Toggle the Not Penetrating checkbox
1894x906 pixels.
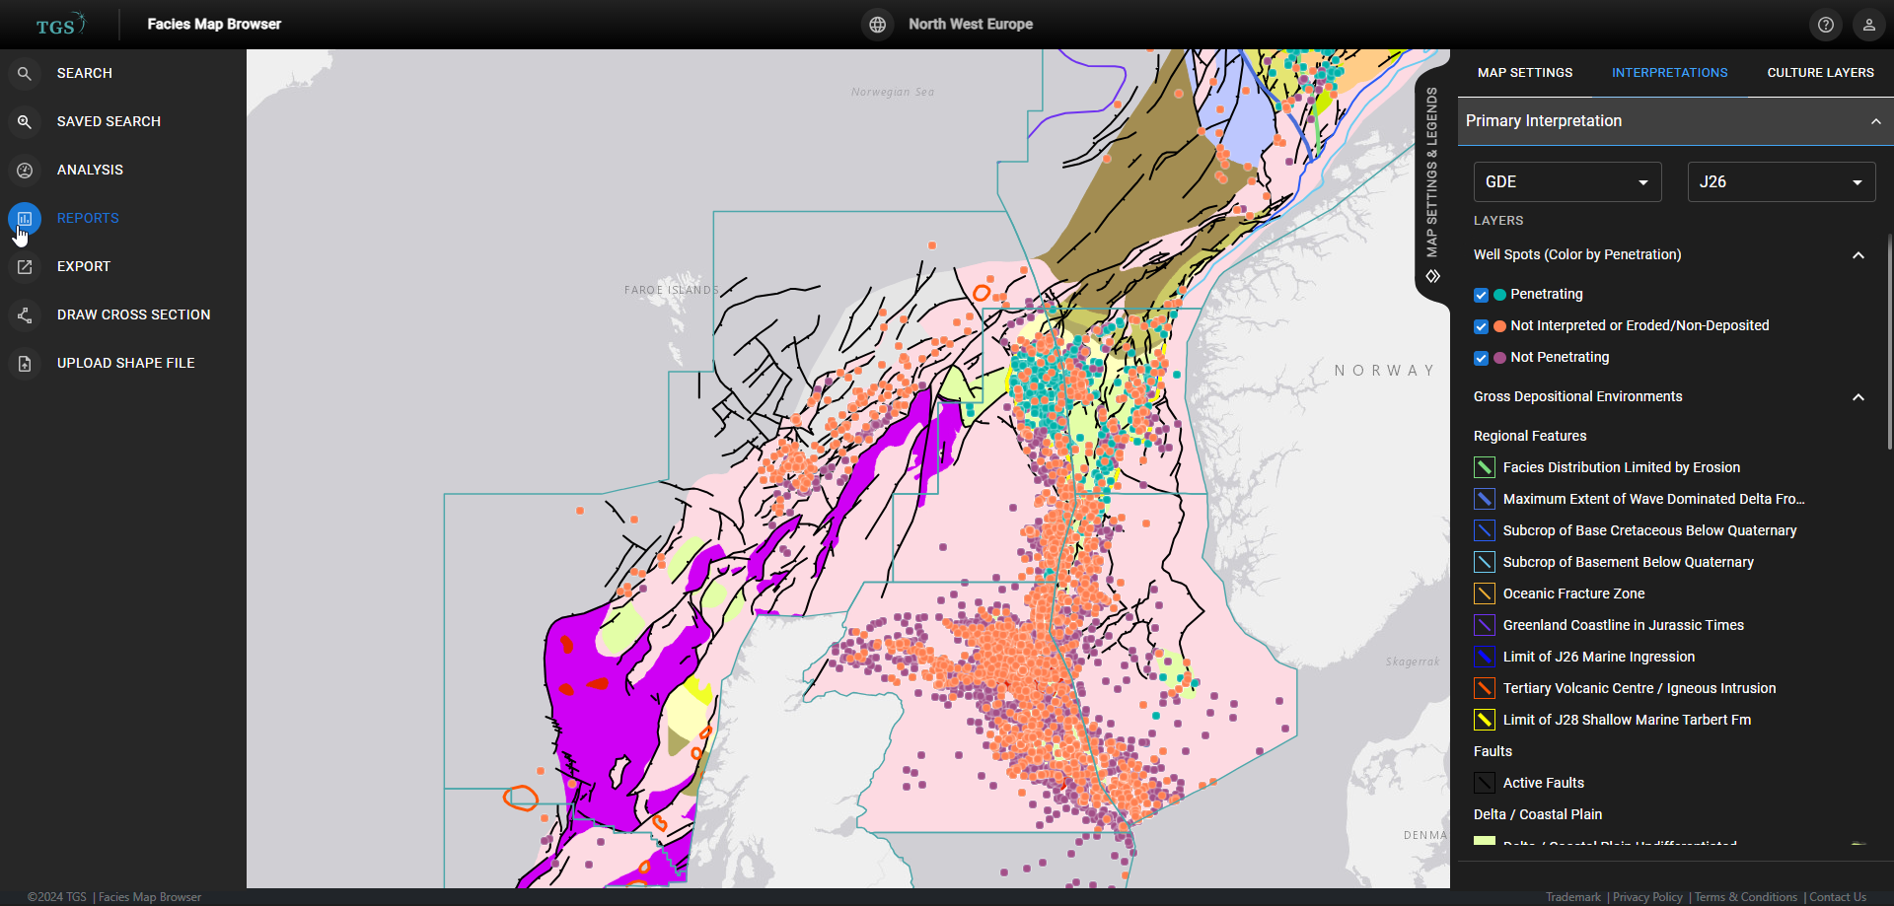[x=1481, y=358]
